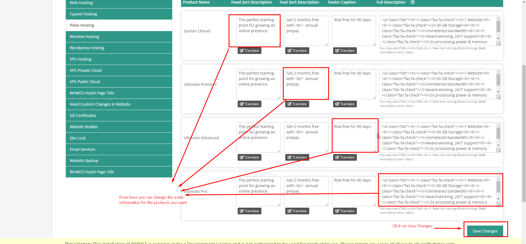Save the changes with Save Changes button
526x244 pixels.
(x=485, y=231)
